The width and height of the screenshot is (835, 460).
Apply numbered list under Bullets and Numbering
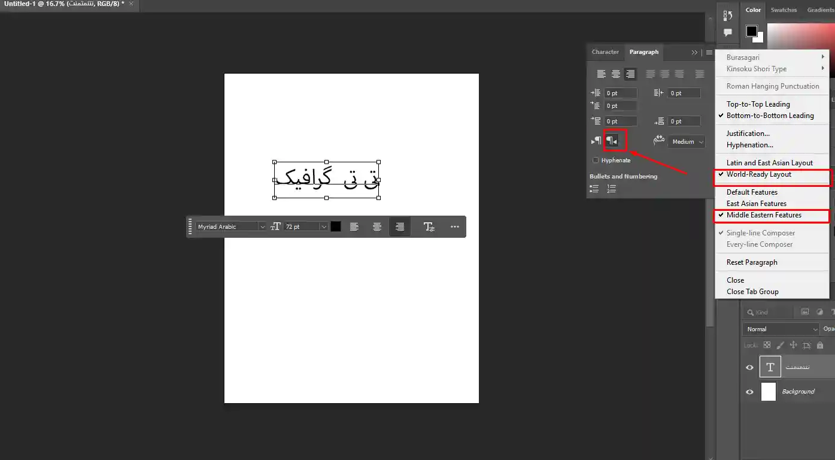611,189
